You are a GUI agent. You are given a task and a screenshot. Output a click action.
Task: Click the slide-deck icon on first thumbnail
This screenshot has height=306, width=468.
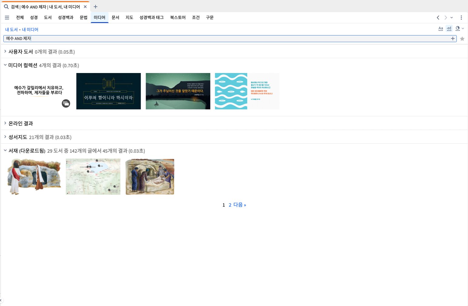click(x=66, y=103)
